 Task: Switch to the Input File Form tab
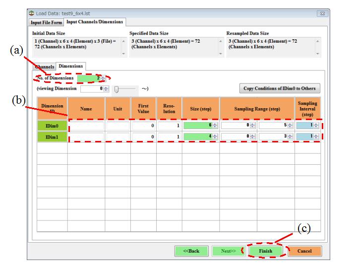47,22
